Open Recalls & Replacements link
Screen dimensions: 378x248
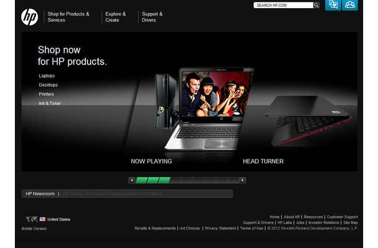click(155, 228)
